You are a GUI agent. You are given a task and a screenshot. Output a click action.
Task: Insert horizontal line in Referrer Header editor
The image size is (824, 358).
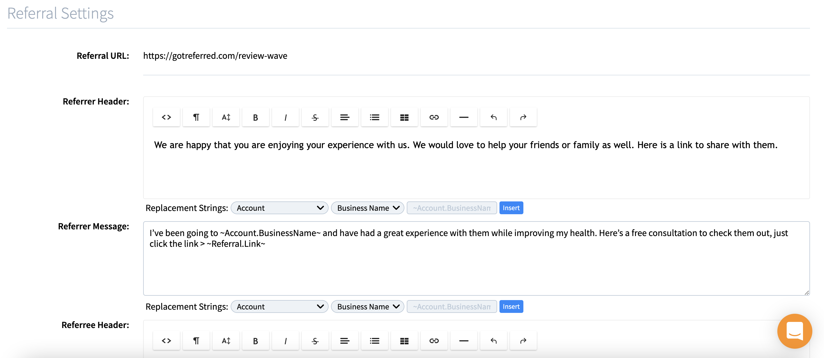(x=464, y=117)
